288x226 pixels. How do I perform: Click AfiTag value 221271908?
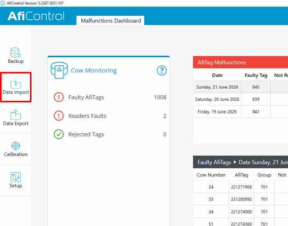point(241,187)
